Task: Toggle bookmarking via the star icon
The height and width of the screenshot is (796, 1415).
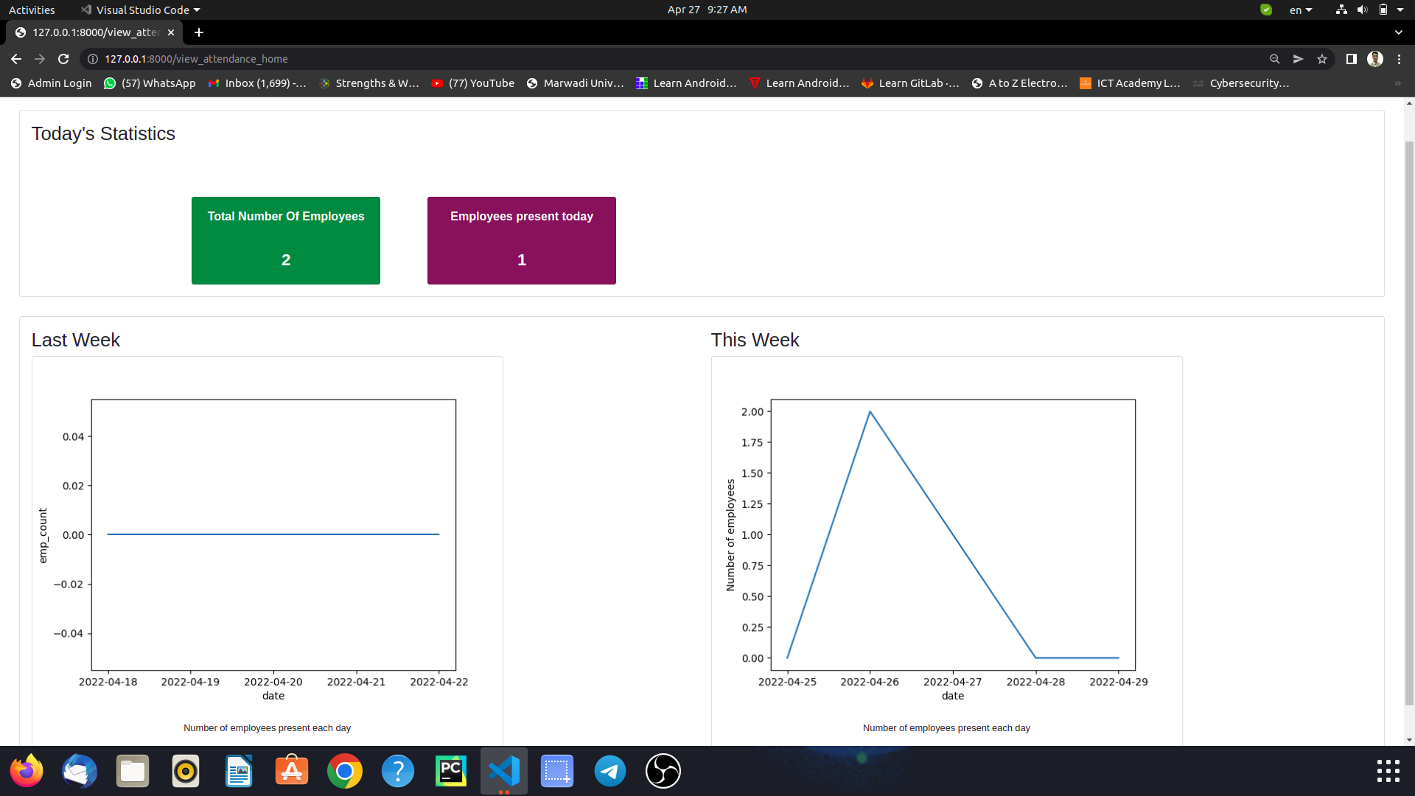Action: 1323,59
